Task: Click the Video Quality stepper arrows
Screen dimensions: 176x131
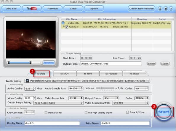Action: [x=34, y=98]
